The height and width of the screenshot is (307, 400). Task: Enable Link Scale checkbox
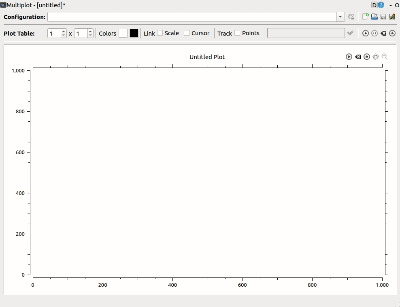(160, 33)
